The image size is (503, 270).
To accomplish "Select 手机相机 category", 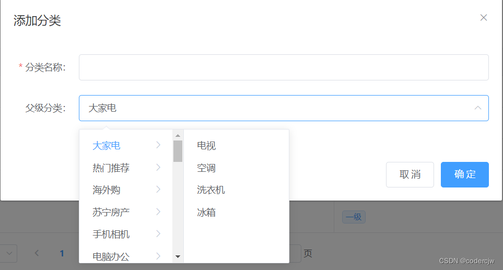I will tap(111, 234).
